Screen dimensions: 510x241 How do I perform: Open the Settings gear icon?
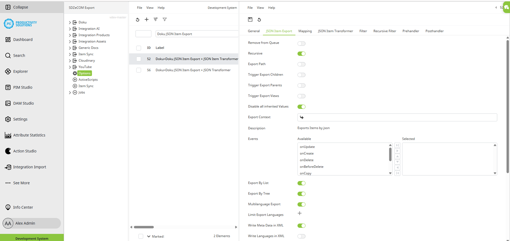point(8,119)
